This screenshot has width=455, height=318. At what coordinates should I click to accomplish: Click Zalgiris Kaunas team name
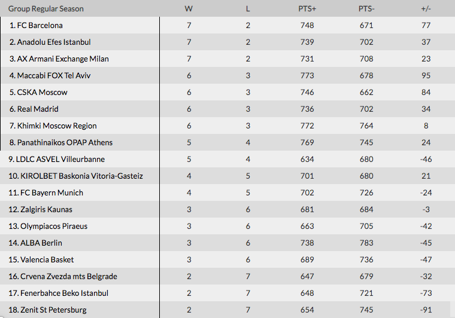(44, 210)
